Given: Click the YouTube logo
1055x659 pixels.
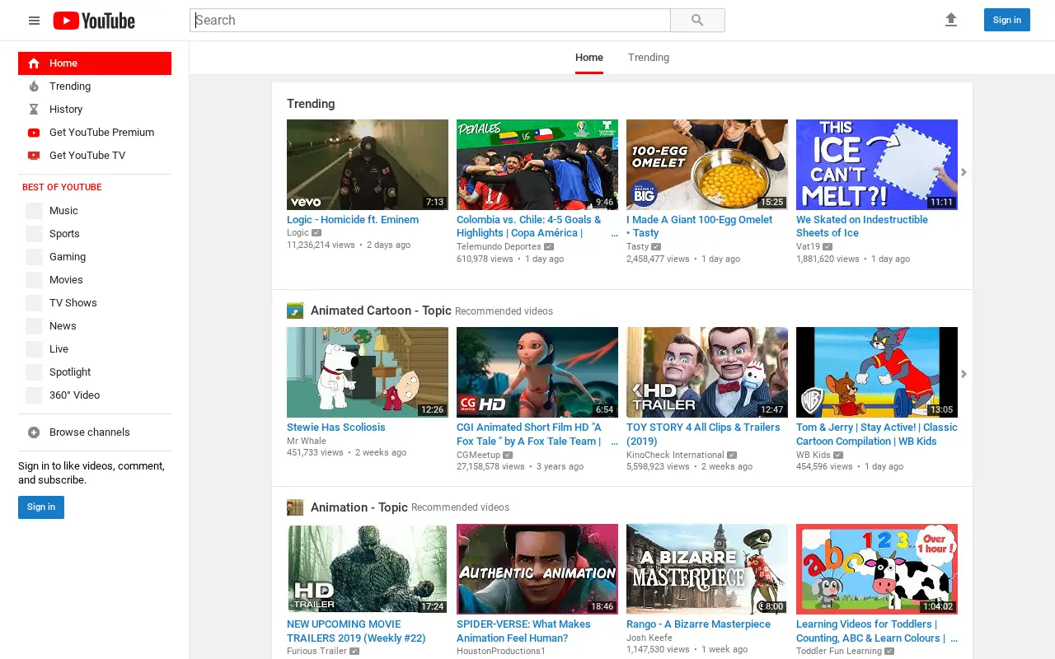Looking at the screenshot, I should click(x=94, y=21).
